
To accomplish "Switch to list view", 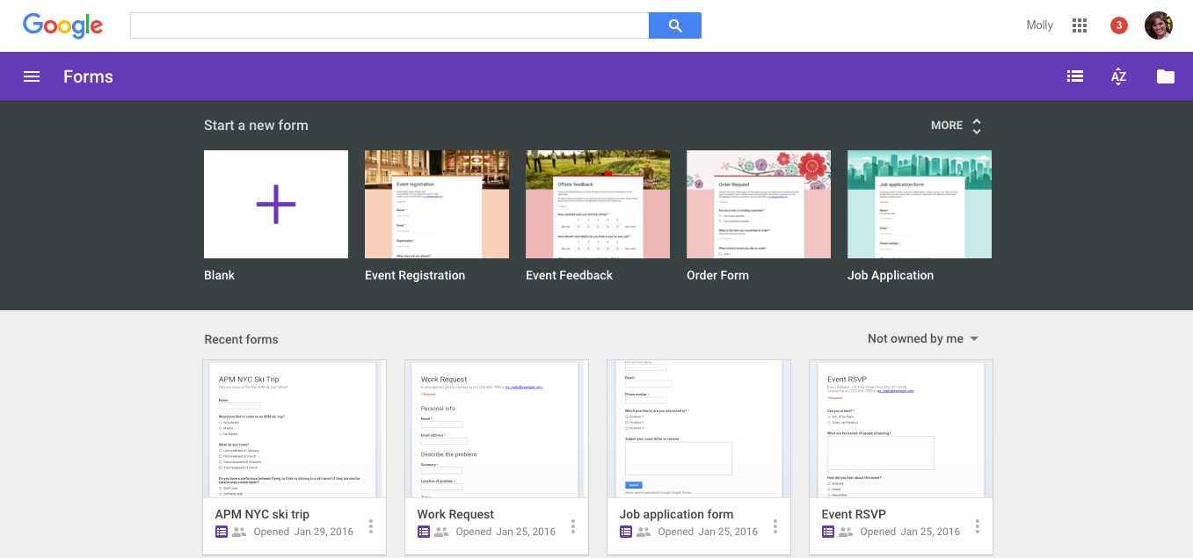I will tap(1074, 76).
